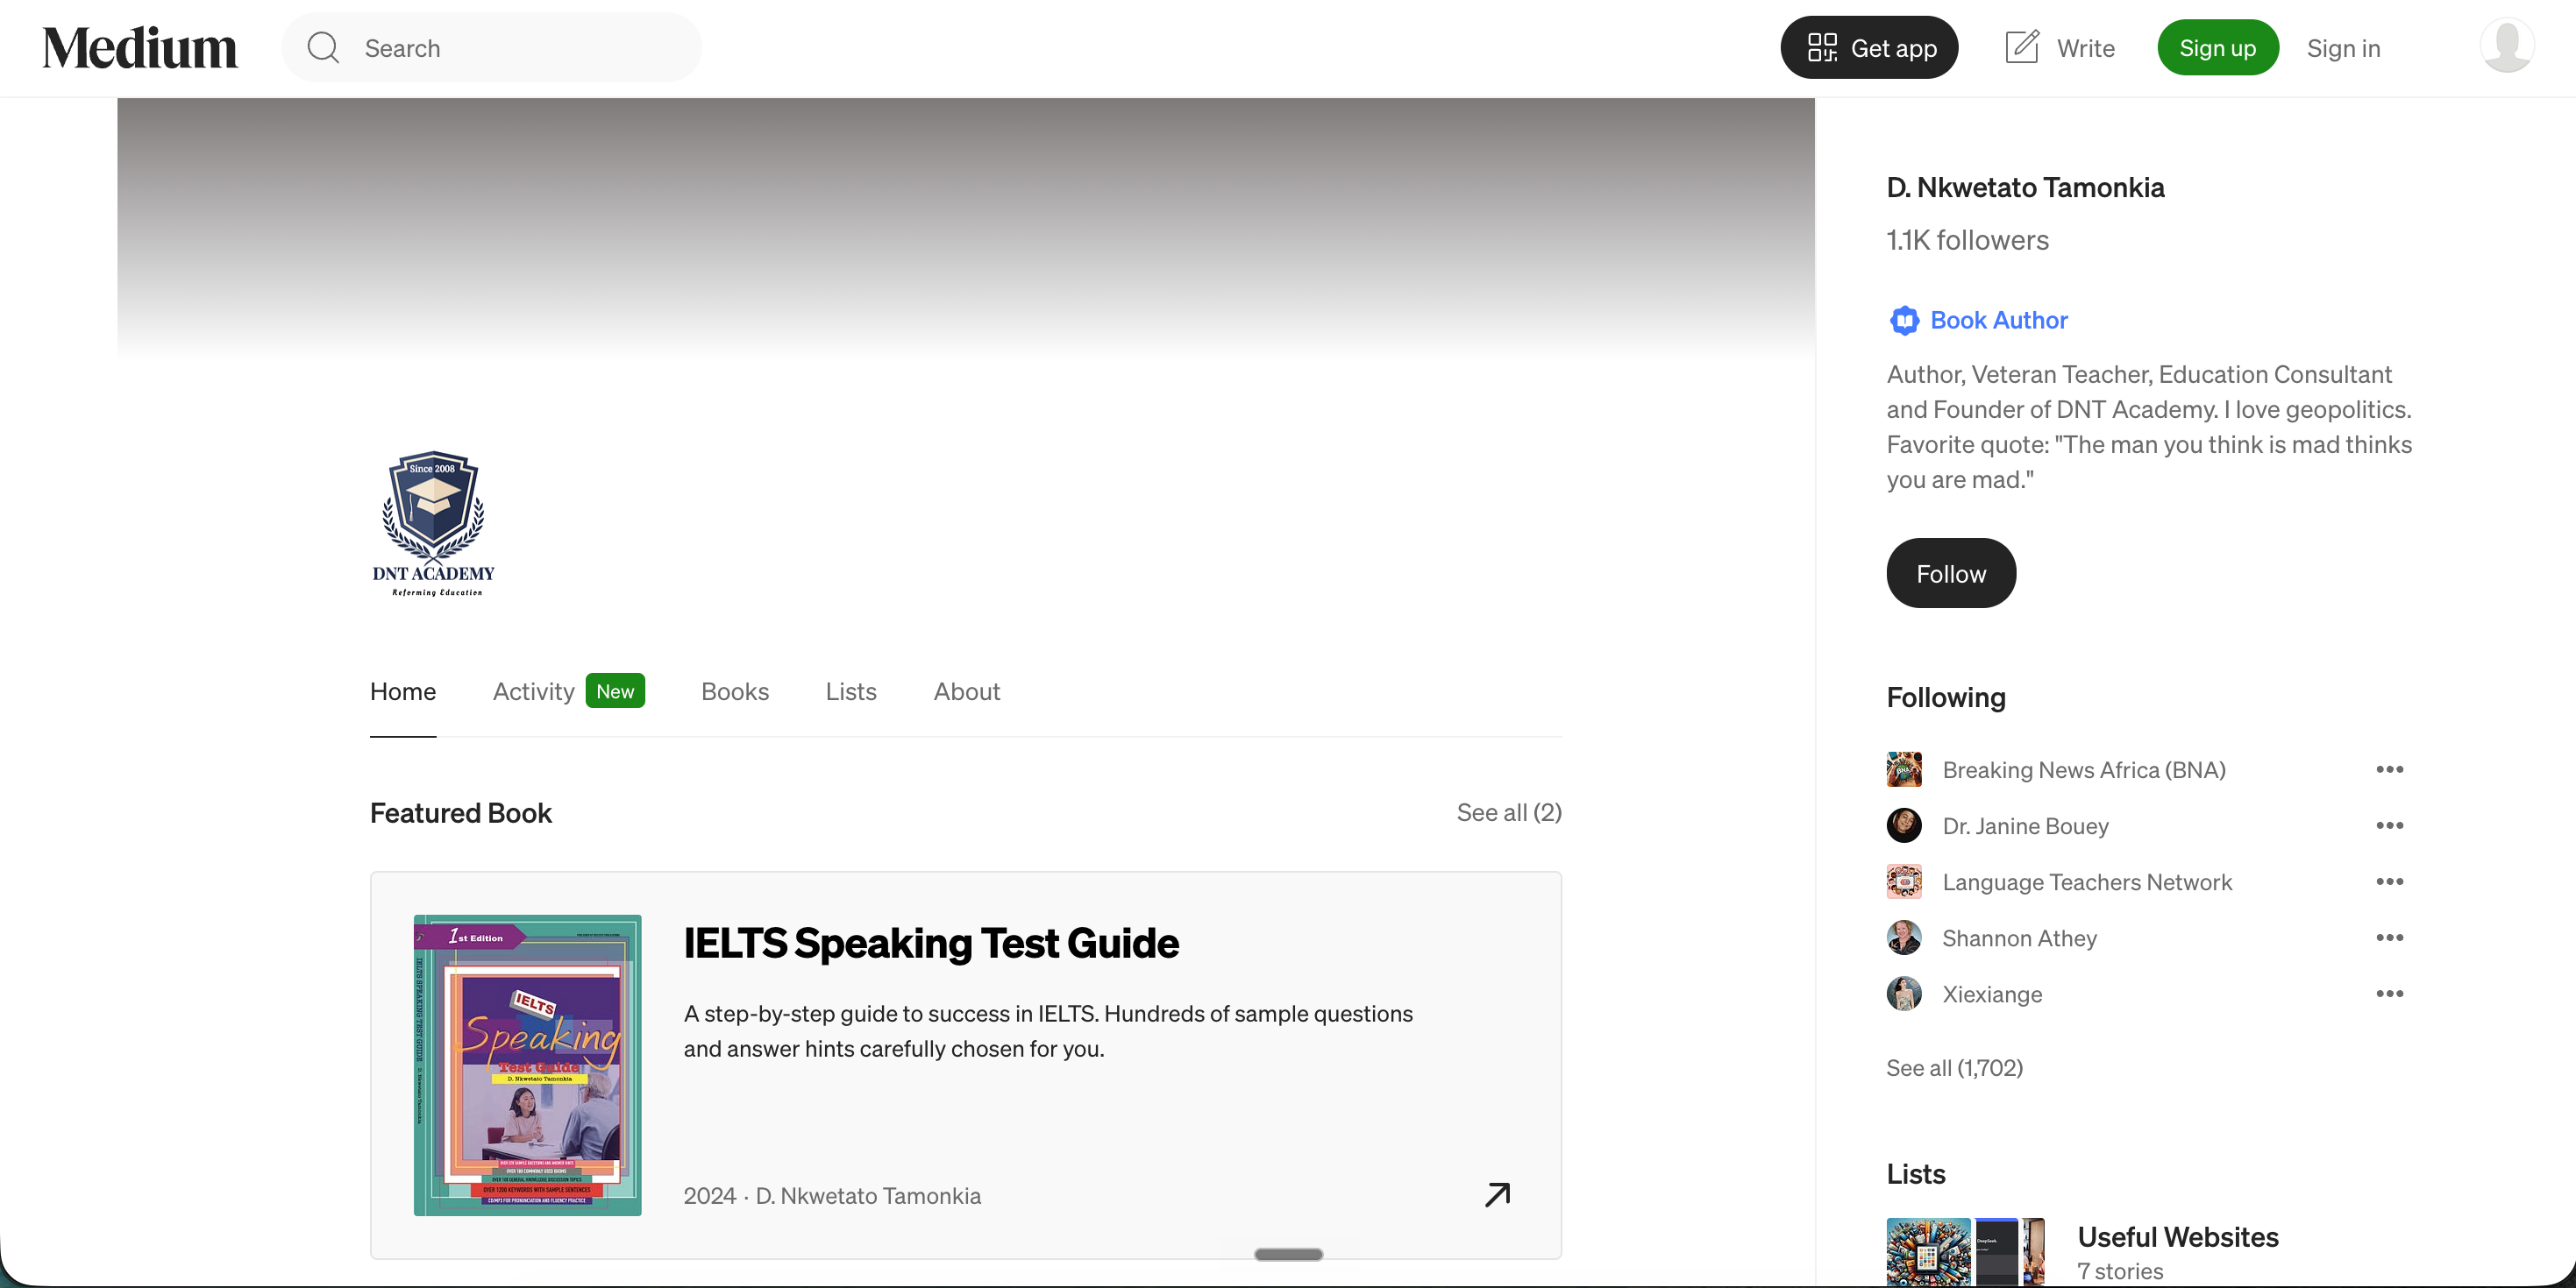The image size is (2576, 1288).
Task: Click the Write label in header
Action: tap(2085, 48)
